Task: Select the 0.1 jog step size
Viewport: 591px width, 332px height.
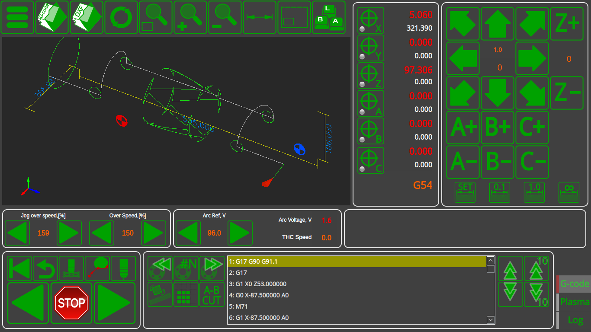Action: [500, 192]
